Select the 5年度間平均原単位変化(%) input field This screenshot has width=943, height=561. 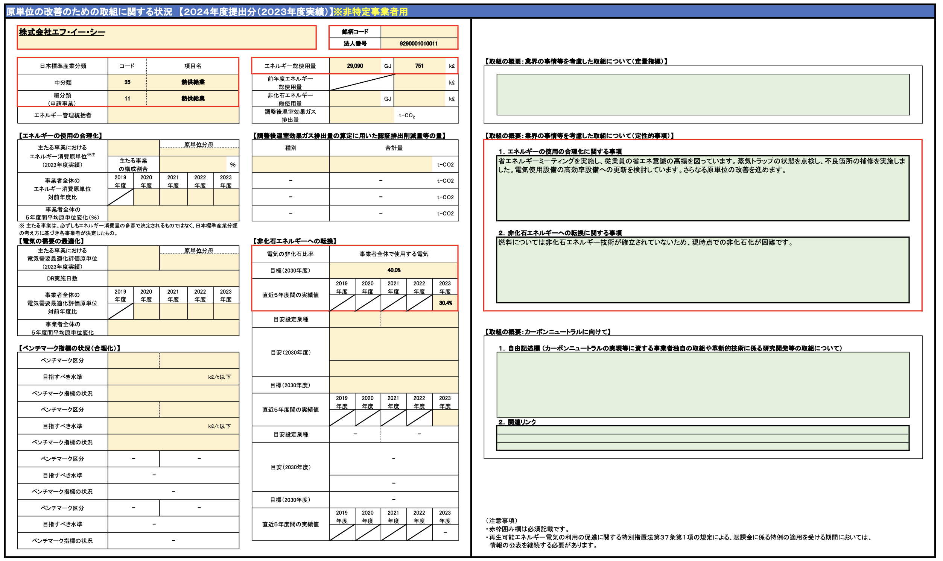pos(173,214)
